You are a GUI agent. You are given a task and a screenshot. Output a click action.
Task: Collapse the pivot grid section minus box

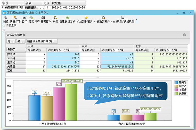[x=4, y=30]
